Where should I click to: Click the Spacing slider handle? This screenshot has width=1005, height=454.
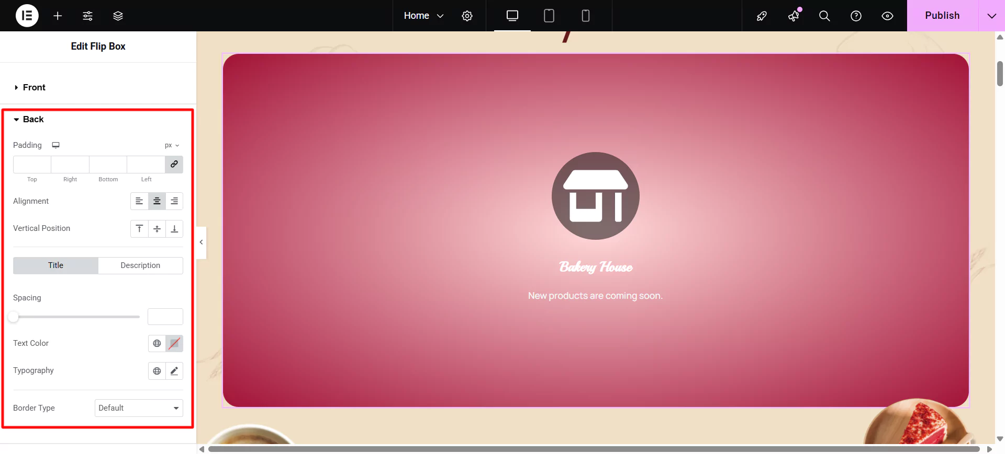click(x=14, y=317)
